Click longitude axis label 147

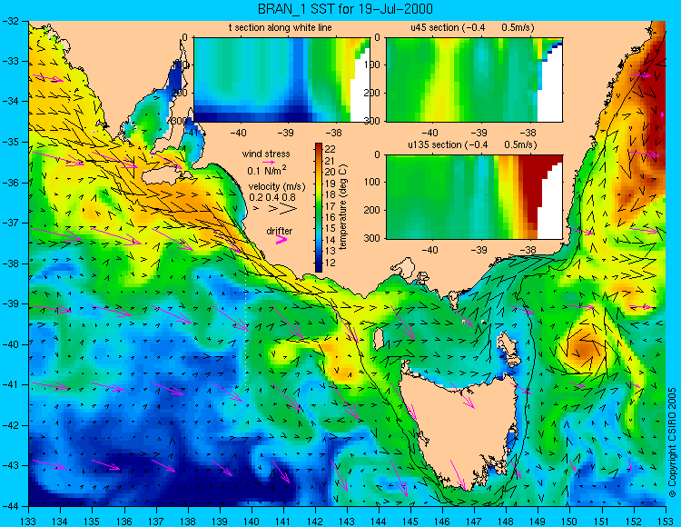[474, 521]
